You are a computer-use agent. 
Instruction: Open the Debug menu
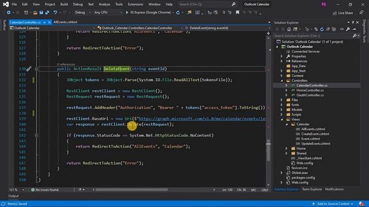tap(78, 4)
